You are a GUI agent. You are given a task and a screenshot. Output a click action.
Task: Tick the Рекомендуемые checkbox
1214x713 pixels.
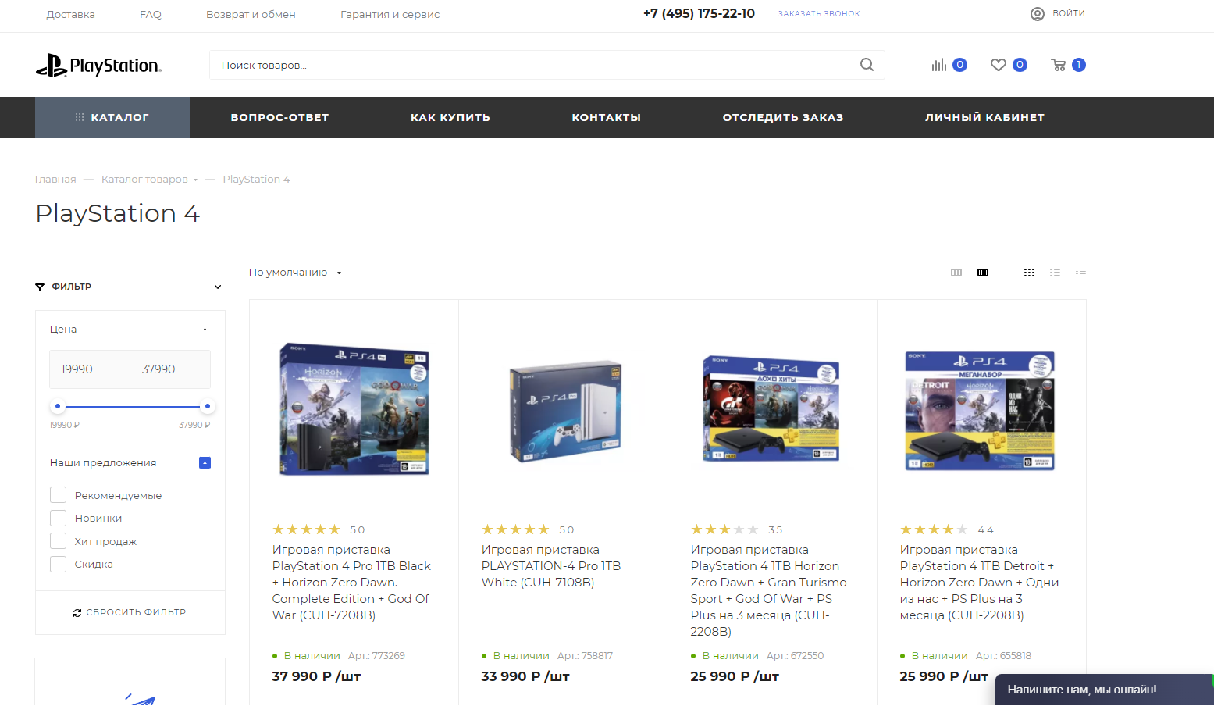(x=58, y=495)
